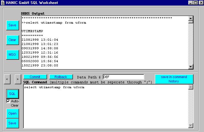This screenshot has width=204, height=132.
Task: Click the DBMS Output scrollbar up arrow
Action: pyautogui.click(x=190, y=18)
